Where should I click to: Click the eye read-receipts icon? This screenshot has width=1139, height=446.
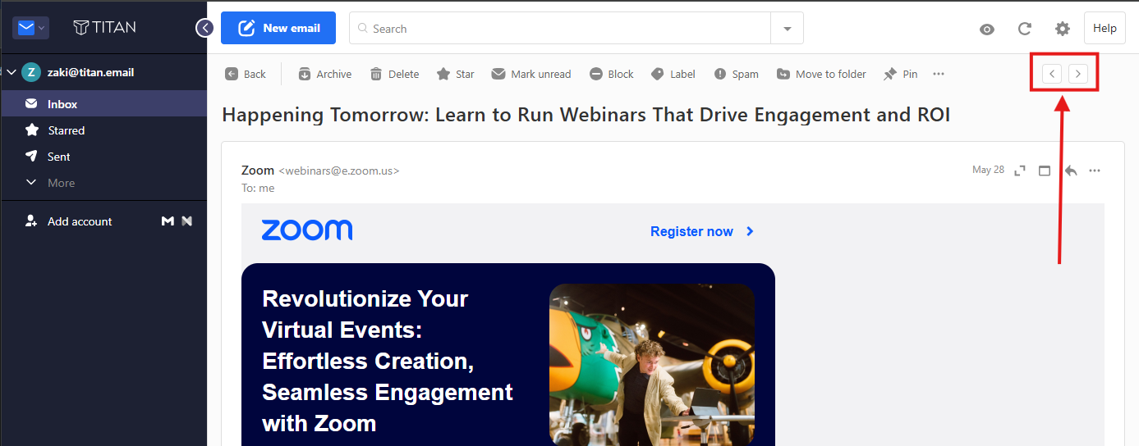pyautogui.click(x=987, y=29)
